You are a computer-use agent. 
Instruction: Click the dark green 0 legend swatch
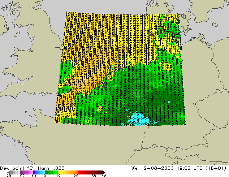pos(47,172)
